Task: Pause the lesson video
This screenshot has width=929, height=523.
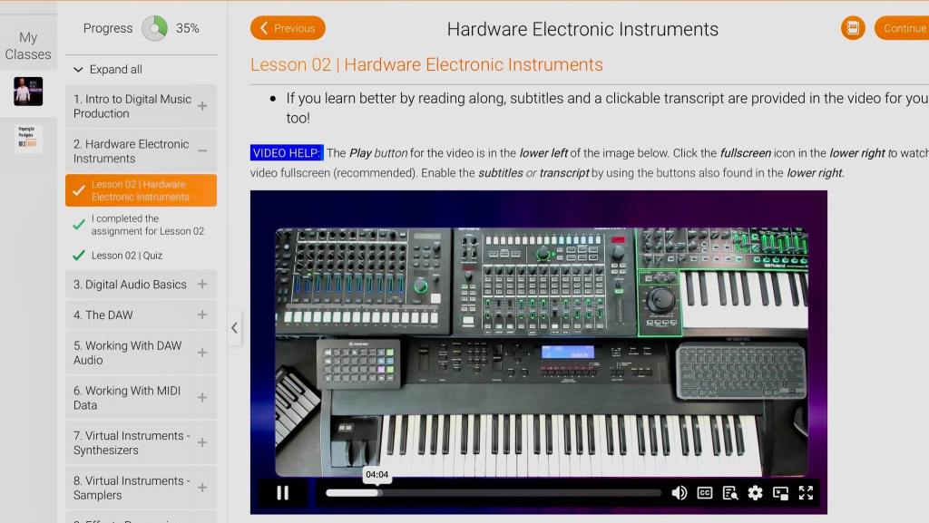Action: tap(282, 493)
